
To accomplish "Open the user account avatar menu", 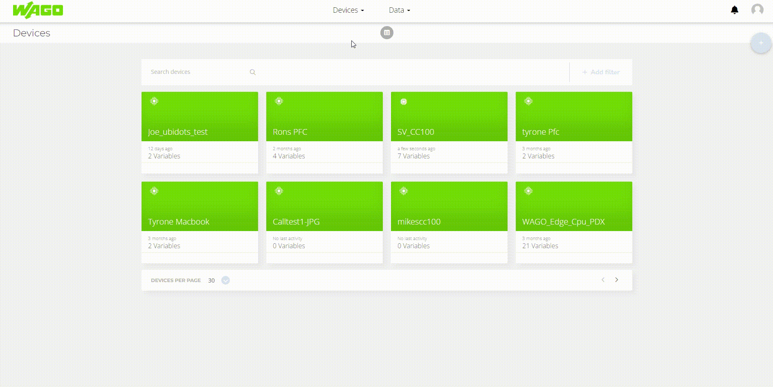I will [x=757, y=10].
